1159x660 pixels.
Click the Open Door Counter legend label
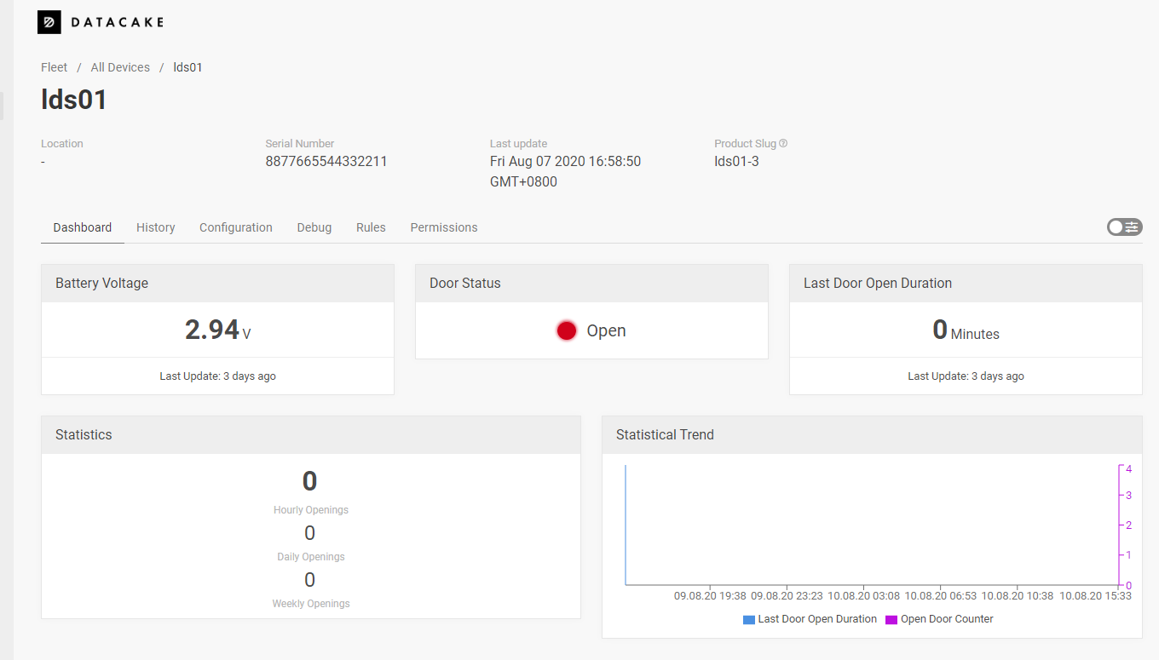click(947, 619)
